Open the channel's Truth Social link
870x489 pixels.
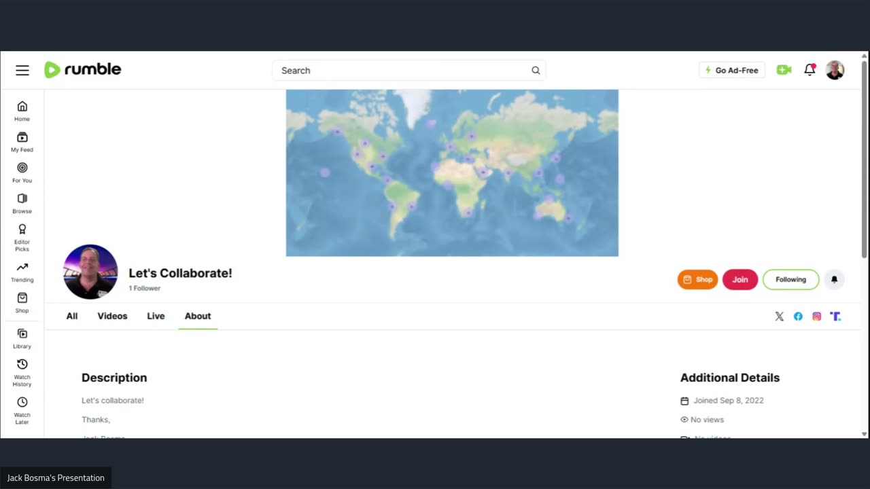pos(835,316)
